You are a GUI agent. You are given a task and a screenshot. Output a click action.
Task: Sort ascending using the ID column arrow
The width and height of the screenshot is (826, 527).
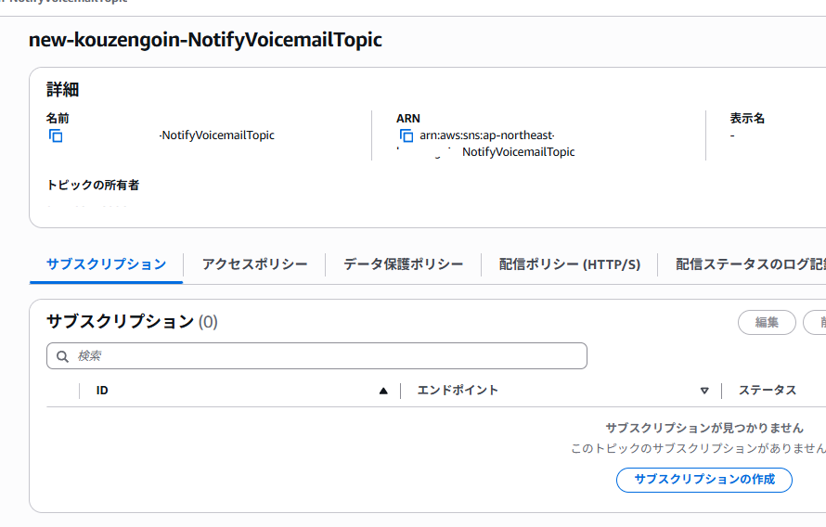pos(383,391)
